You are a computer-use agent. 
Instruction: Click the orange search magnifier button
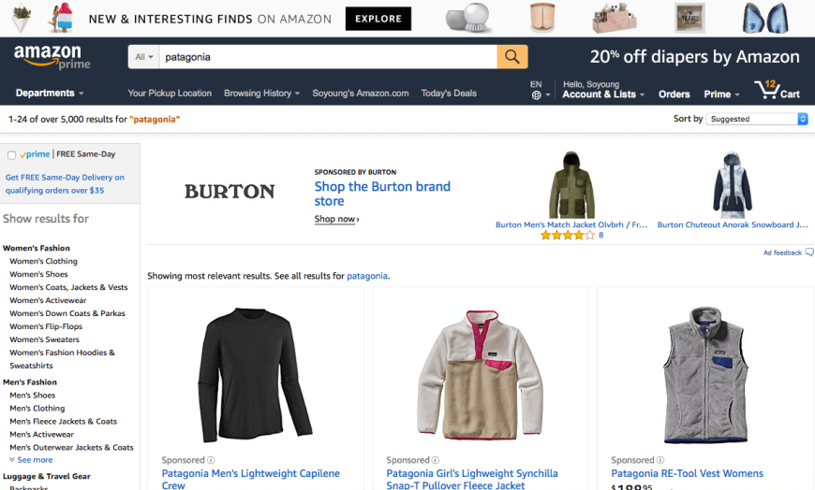(512, 57)
